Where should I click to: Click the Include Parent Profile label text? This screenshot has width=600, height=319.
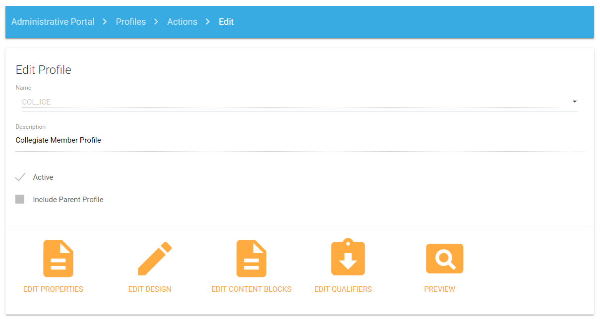(x=68, y=200)
